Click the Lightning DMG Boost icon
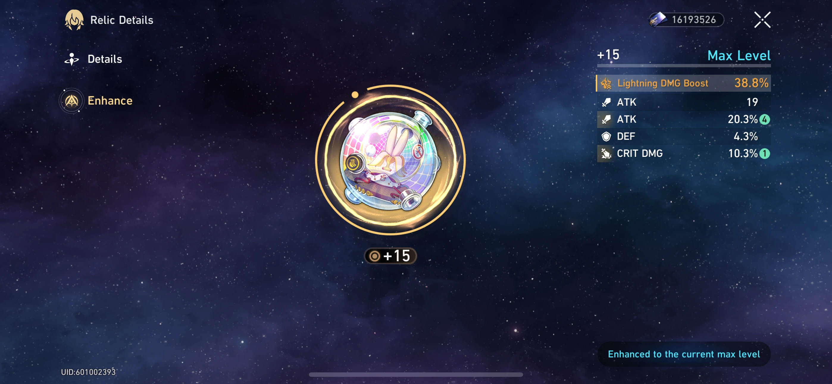Image resolution: width=832 pixels, height=384 pixels. 606,83
